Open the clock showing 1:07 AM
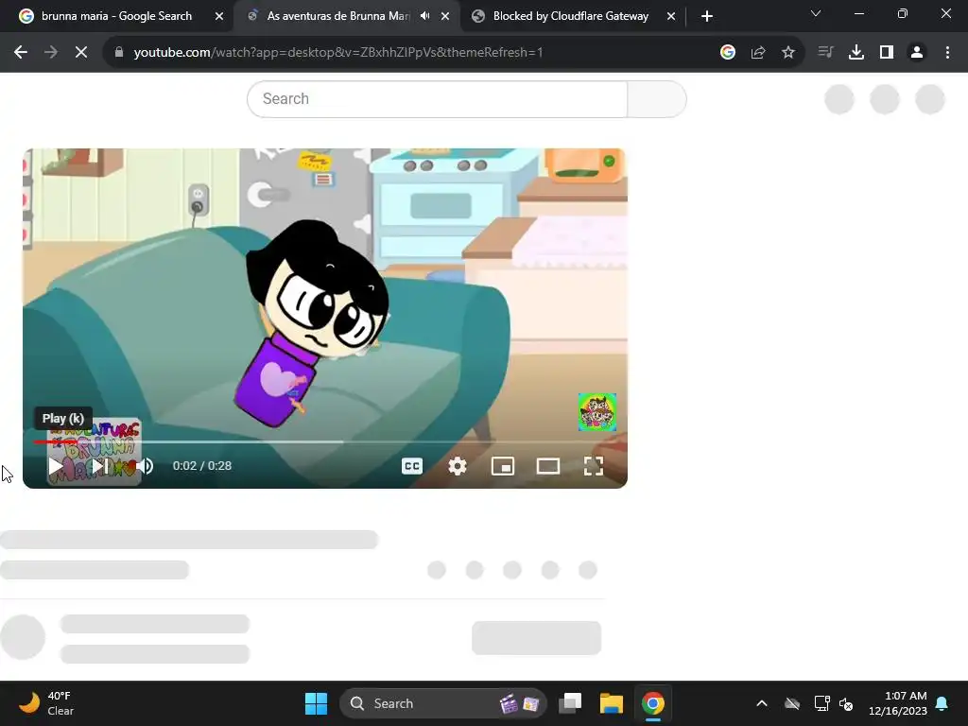This screenshot has height=726, width=968. point(898,703)
